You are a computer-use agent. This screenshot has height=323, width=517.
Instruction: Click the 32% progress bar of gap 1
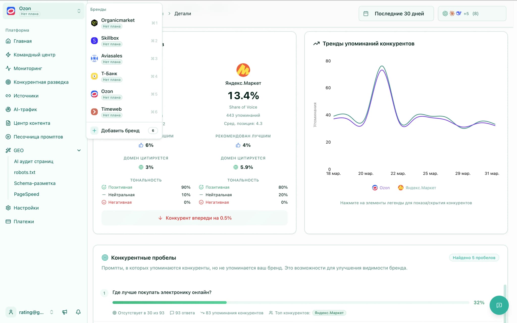tap(290, 302)
